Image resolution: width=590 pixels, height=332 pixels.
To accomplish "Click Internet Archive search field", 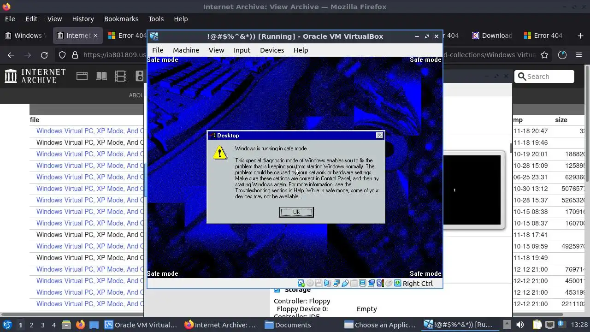I will click(544, 77).
